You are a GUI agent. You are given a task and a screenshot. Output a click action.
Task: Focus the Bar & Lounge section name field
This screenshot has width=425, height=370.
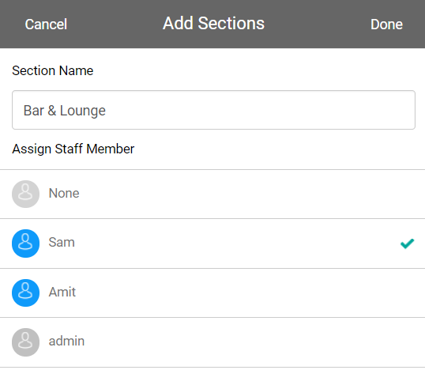click(213, 110)
